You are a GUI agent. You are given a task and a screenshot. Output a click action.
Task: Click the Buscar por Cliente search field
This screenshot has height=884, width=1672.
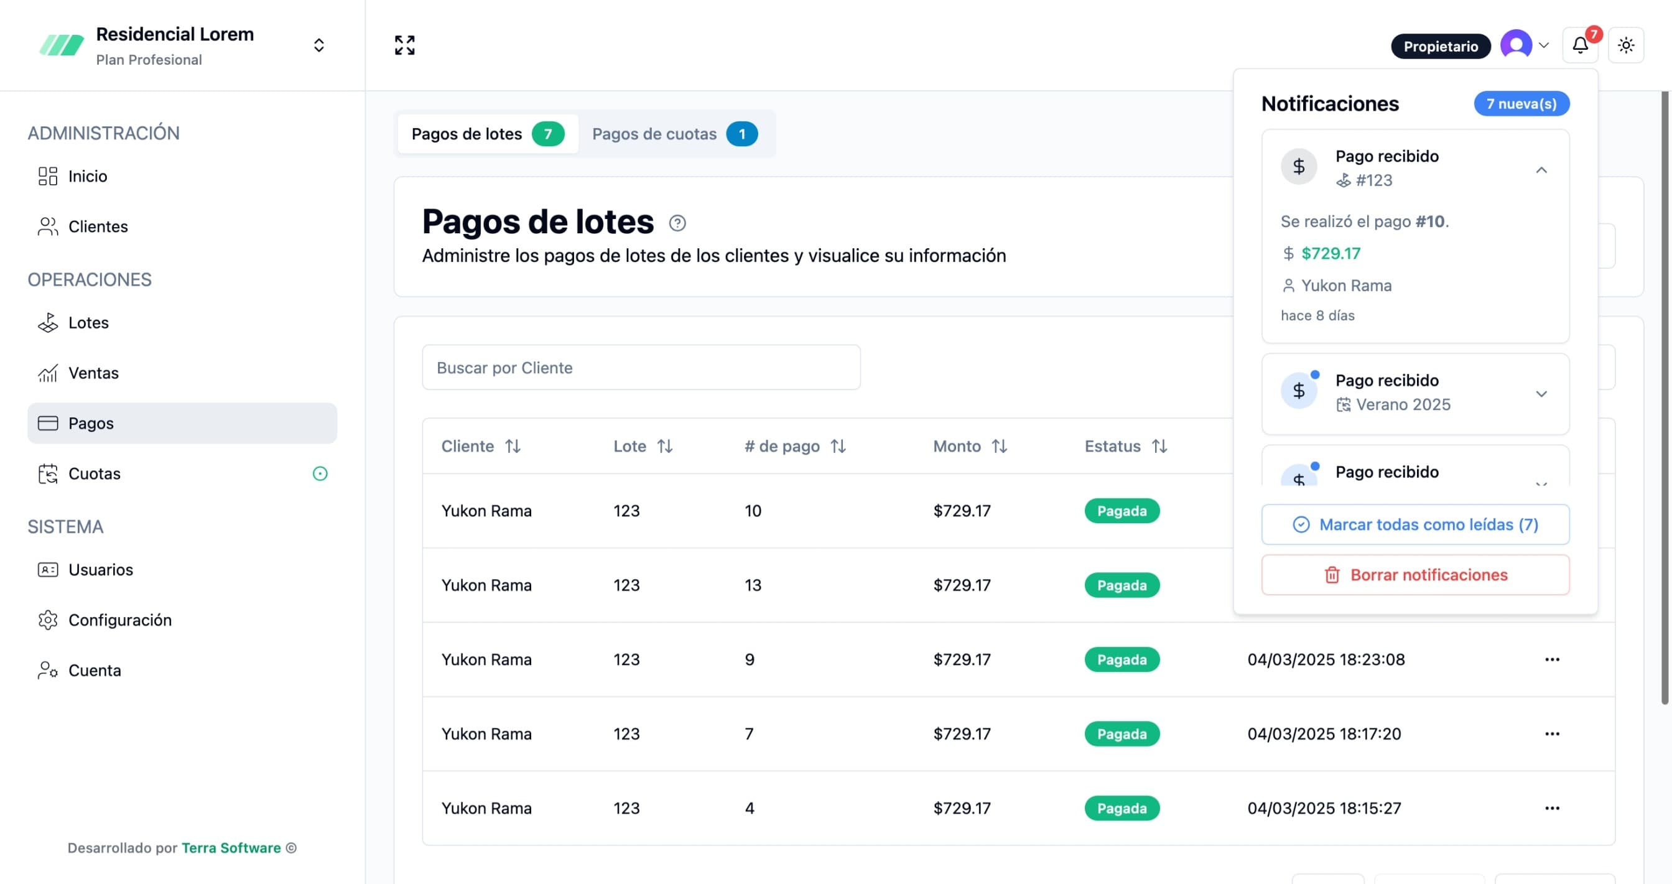[641, 368]
